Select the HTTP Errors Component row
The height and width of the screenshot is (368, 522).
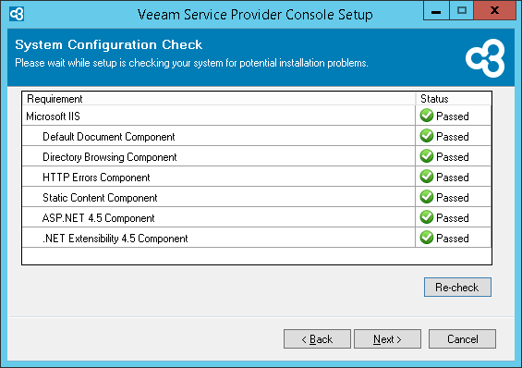coord(257,177)
